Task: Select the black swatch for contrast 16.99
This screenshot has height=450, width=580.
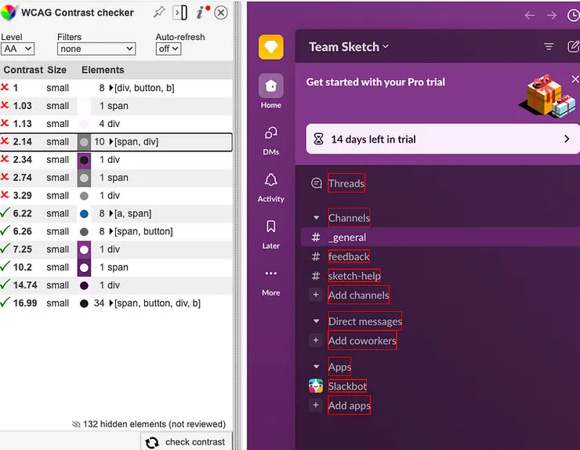Action: tap(84, 303)
